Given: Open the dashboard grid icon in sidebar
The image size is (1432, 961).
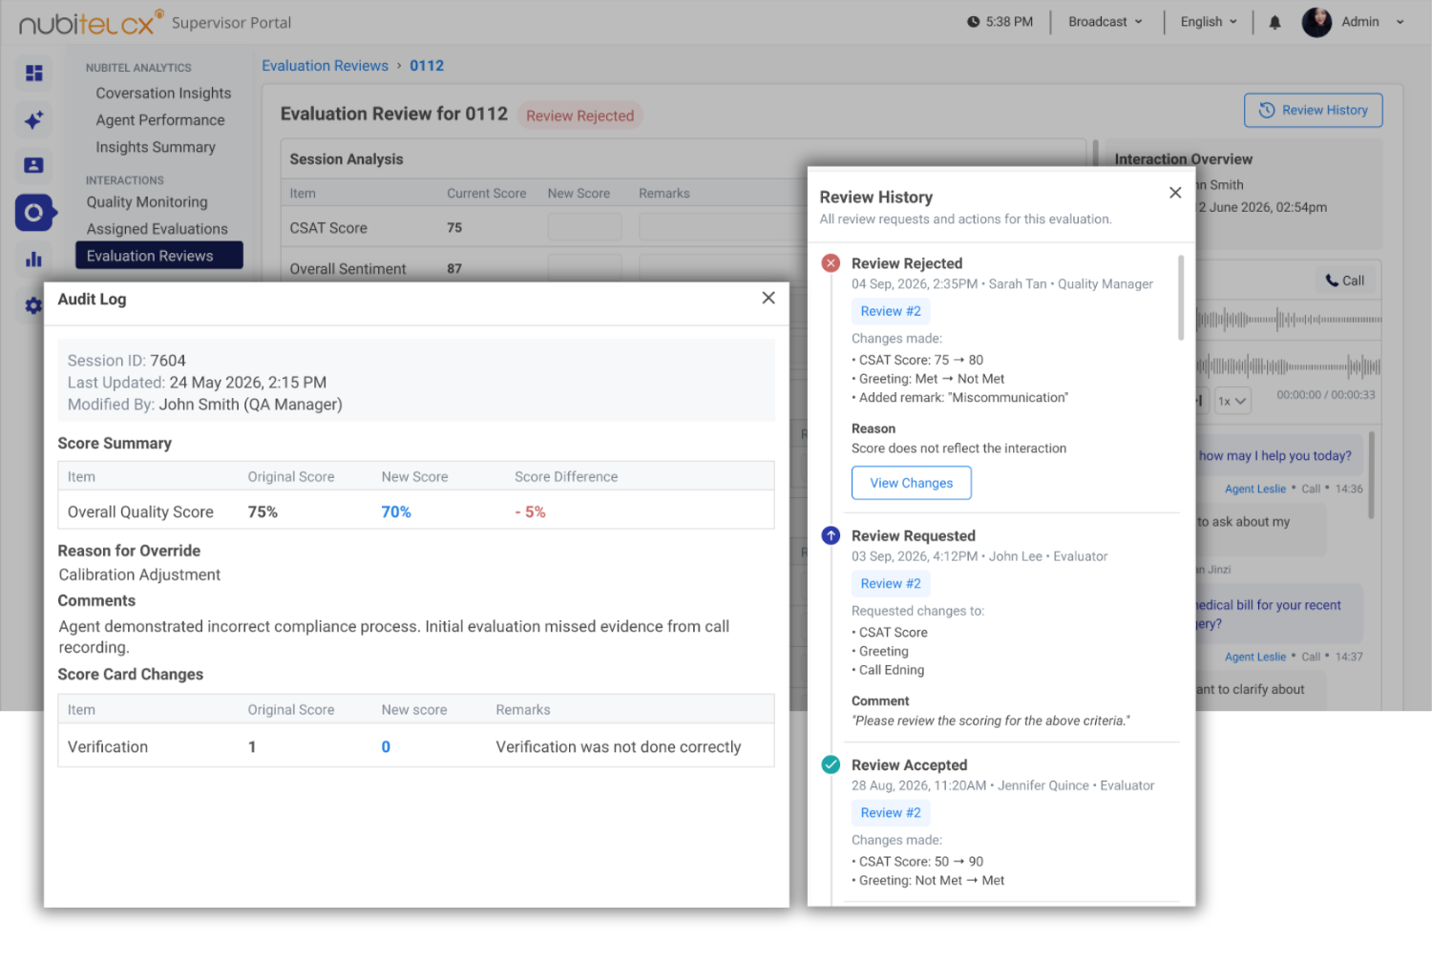Looking at the screenshot, I should tap(34, 73).
